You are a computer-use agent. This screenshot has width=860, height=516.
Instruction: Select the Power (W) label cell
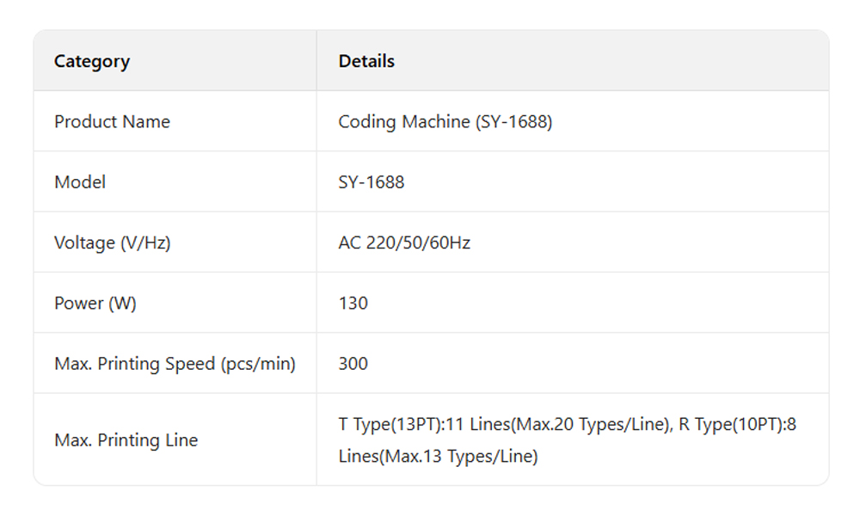tap(95, 303)
